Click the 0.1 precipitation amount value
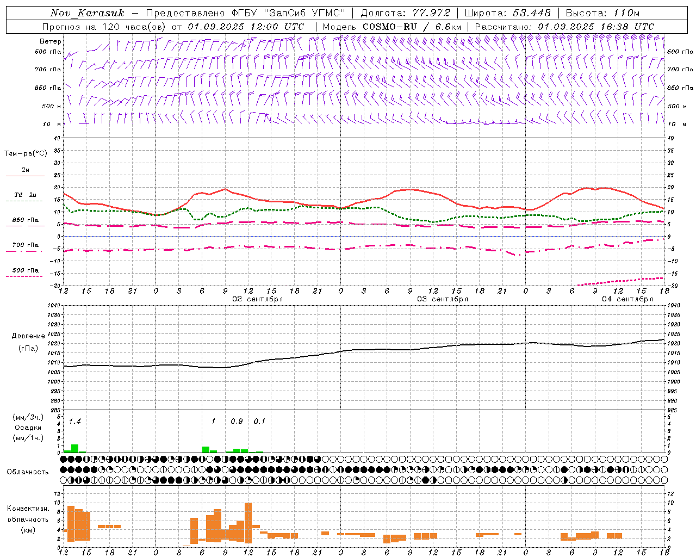The image size is (696, 557). pyautogui.click(x=260, y=421)
